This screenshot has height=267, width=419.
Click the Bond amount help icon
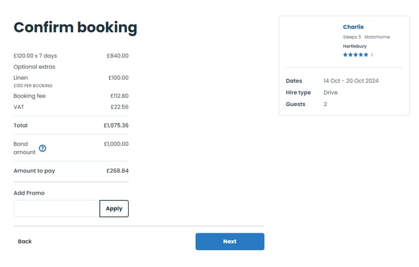[43, 148]
